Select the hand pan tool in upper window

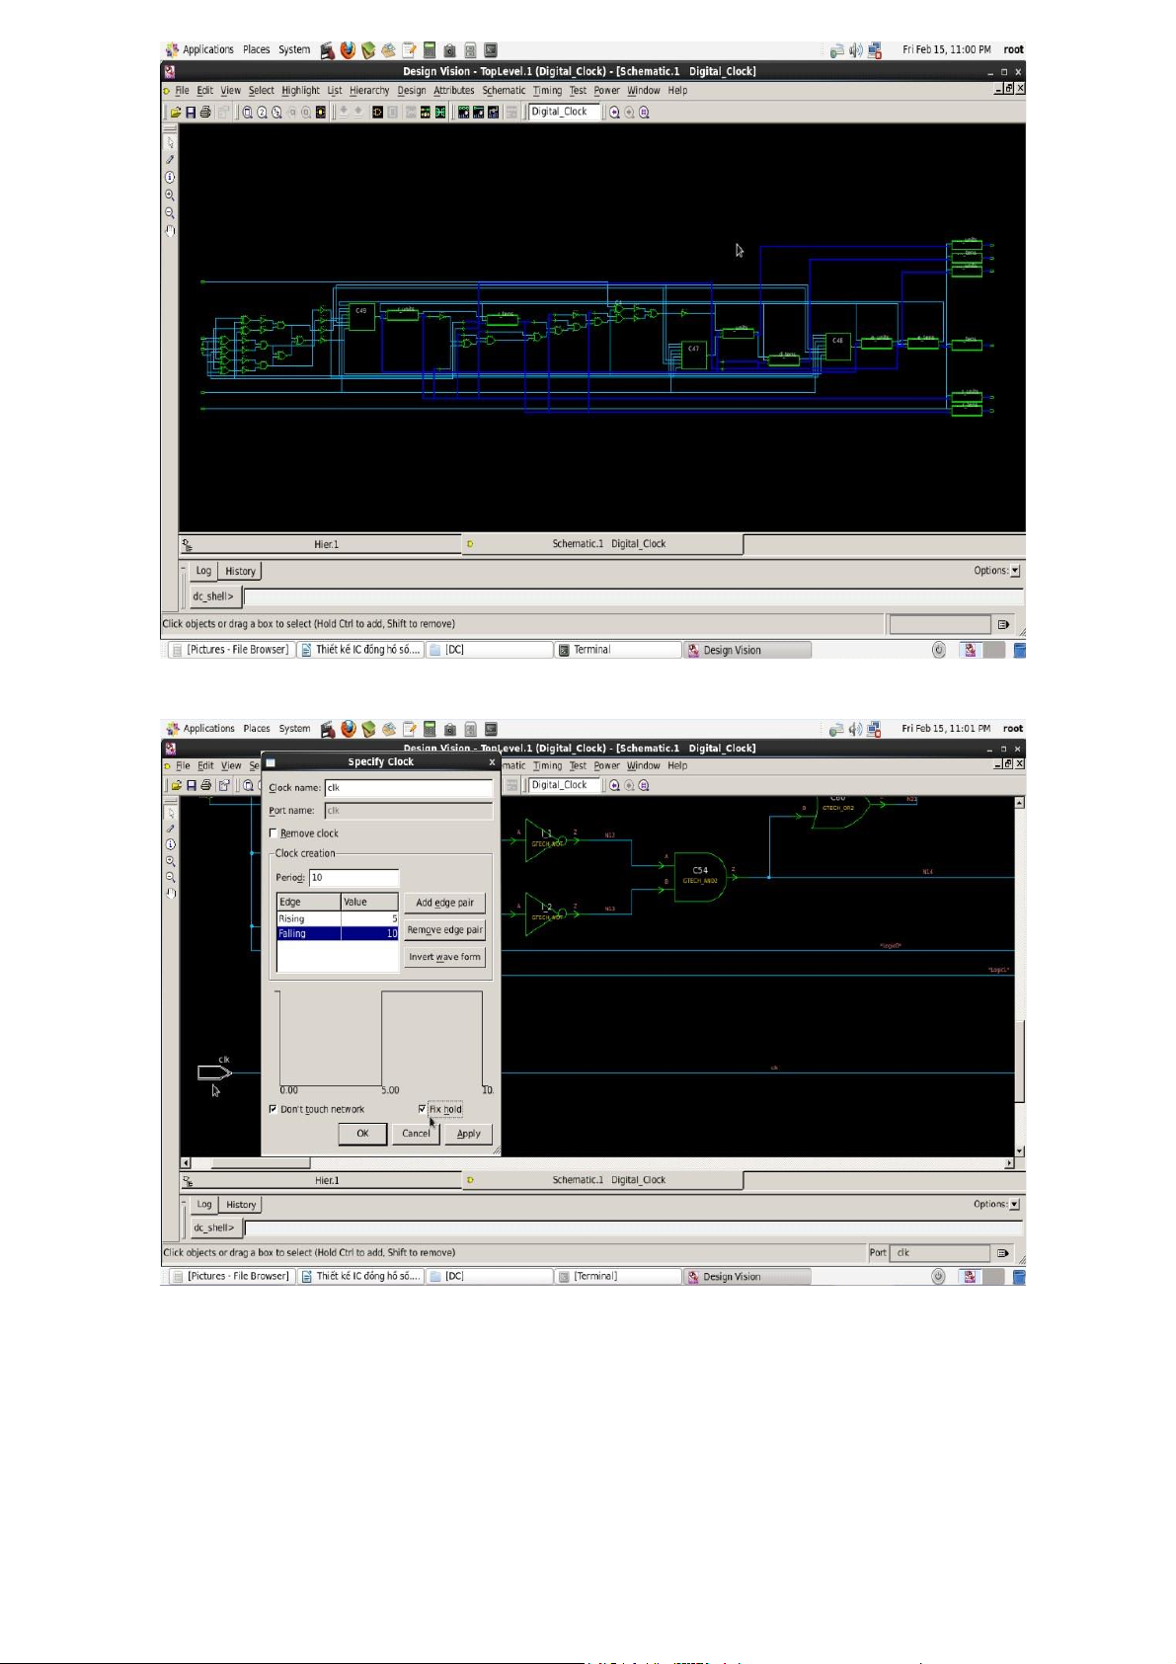point(170,231)
